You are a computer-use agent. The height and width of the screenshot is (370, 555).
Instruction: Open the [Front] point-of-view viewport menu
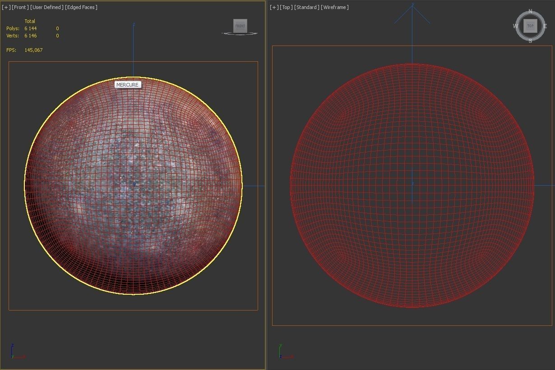(x=20, y=7)
